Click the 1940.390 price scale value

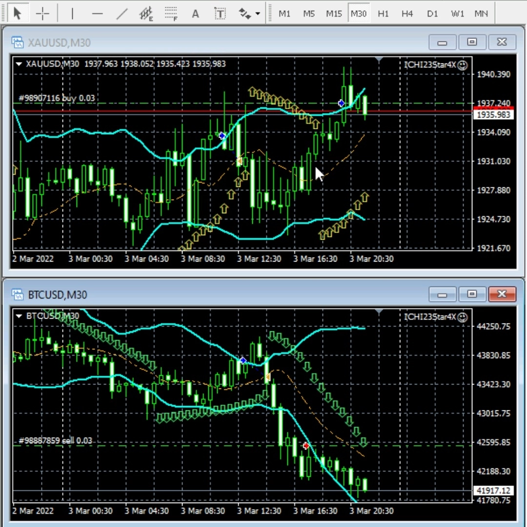[493, 74]
